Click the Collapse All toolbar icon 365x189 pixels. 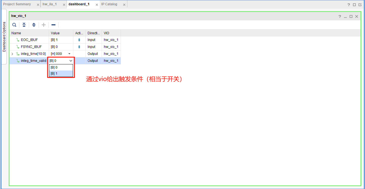pyautogui.click(x=24, y=25)
